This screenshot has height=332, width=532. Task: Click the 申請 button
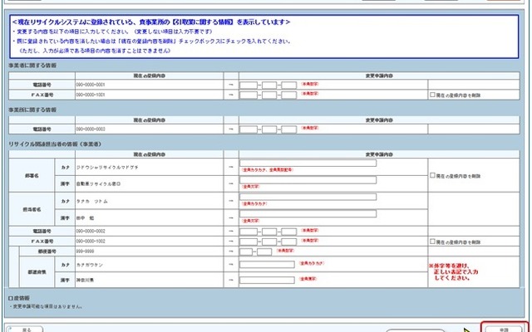point(504,330)
